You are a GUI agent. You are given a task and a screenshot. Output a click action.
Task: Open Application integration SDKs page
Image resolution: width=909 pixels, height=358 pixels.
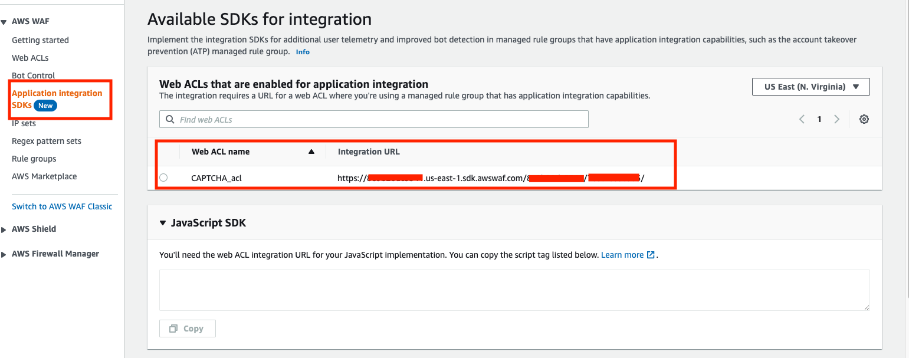tap(57, 99)
